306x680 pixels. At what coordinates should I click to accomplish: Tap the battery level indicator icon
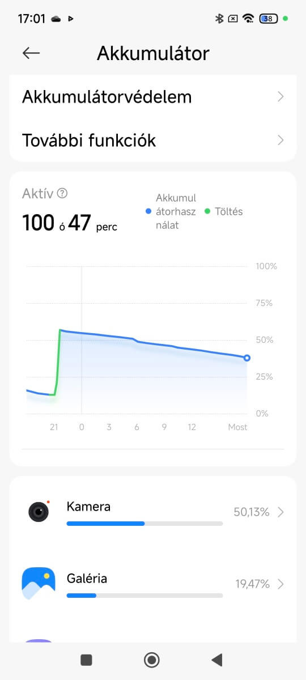point(269,18)
